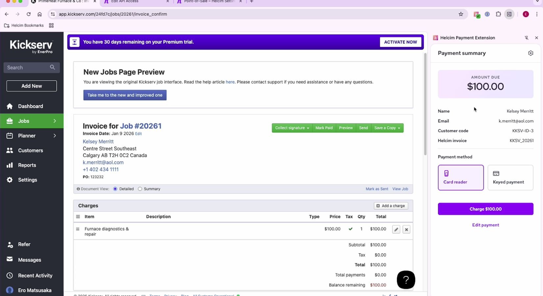The image size is (543, 296).
Task: Switch to the Edit API Access tab
Action: coord(136,2)
